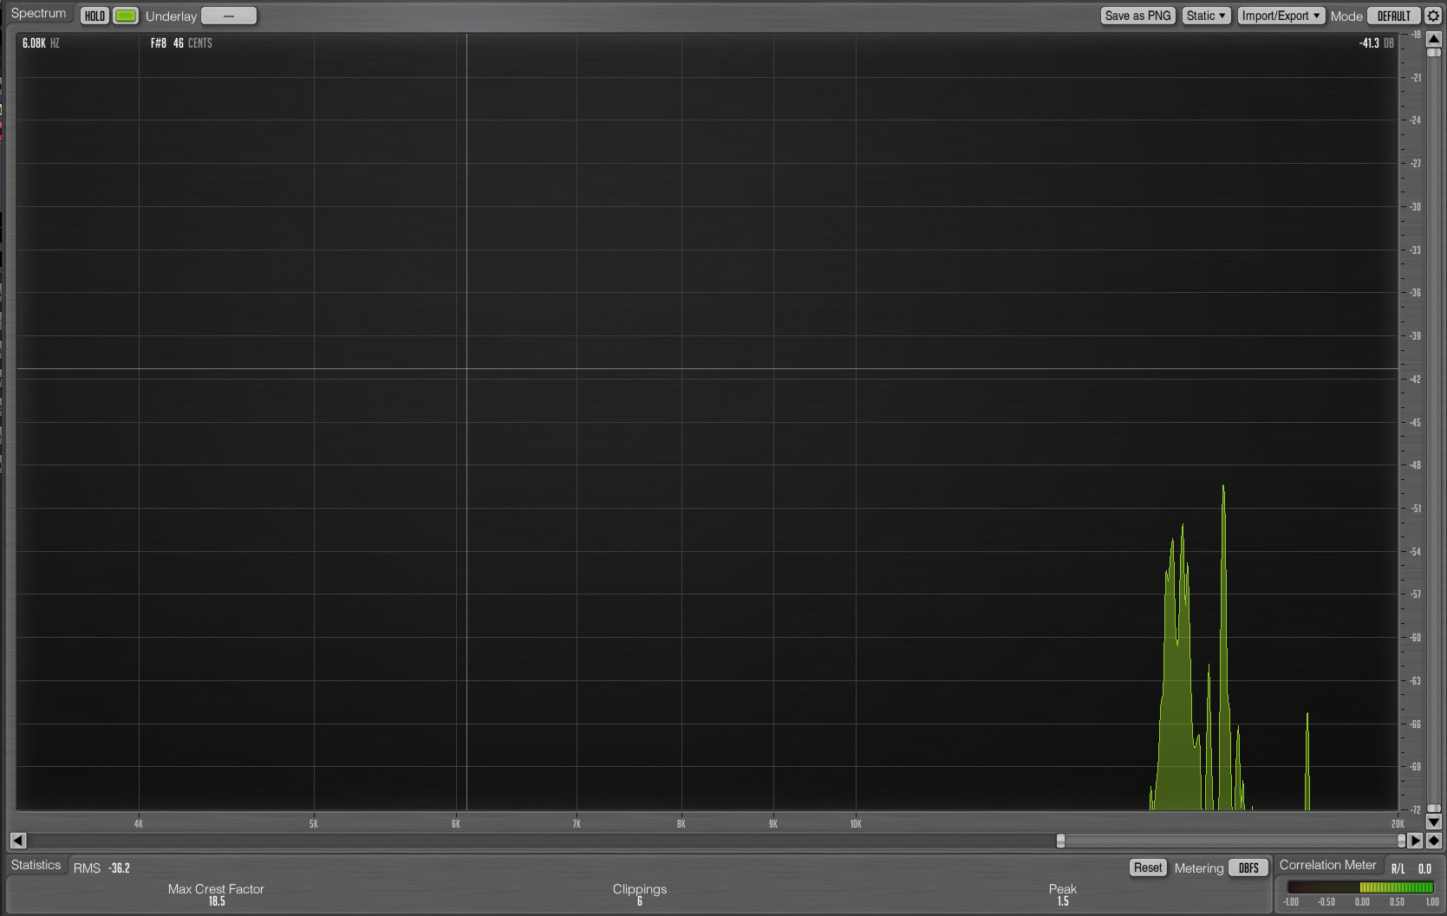
Task: Click the DEFAULT mode button
Action: [x=1393, y=16]
